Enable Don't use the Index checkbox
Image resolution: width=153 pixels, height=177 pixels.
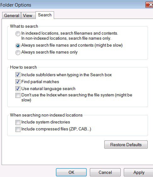coord(18,95)
